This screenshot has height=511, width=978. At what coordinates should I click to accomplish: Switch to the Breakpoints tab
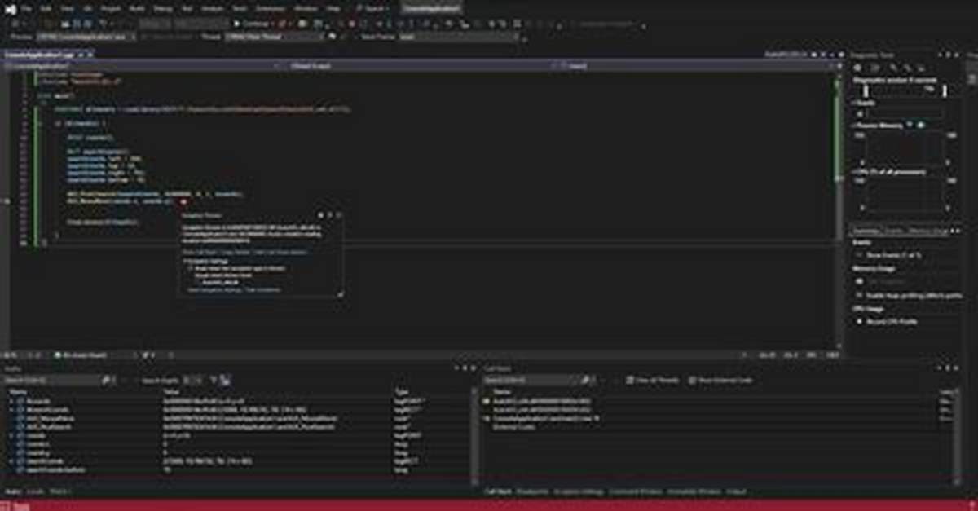pos(532,491)
